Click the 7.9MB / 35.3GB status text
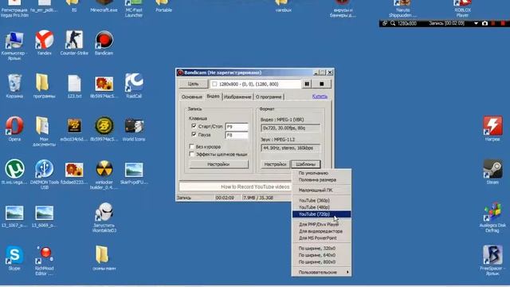510x287 pixels. pyautogui.click(x=258, y=198)
